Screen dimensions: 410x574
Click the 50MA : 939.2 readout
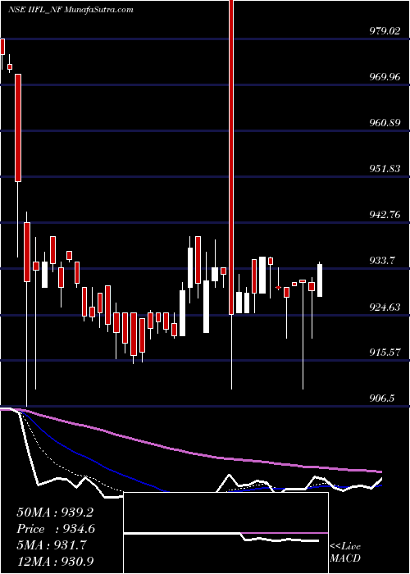point(57,512)
